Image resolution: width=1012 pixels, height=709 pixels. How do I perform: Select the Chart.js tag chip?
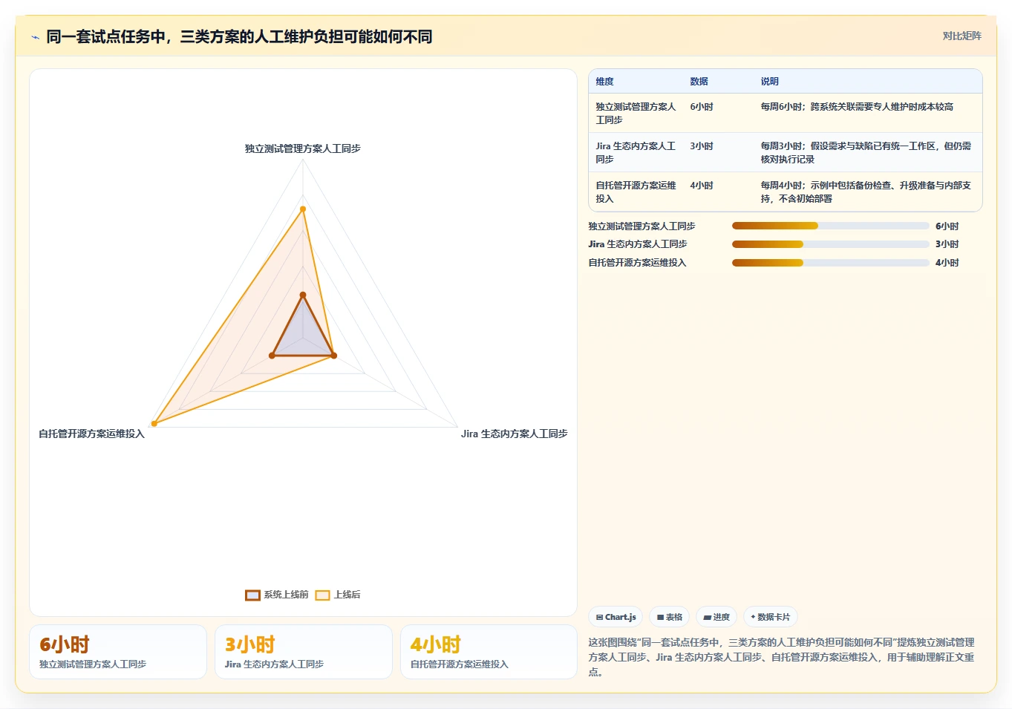(x=616, y=617)
